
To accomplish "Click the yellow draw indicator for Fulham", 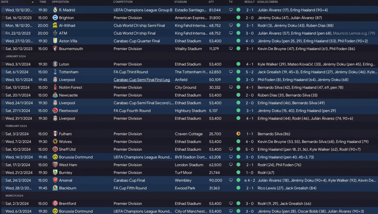I will click(238, 134).
